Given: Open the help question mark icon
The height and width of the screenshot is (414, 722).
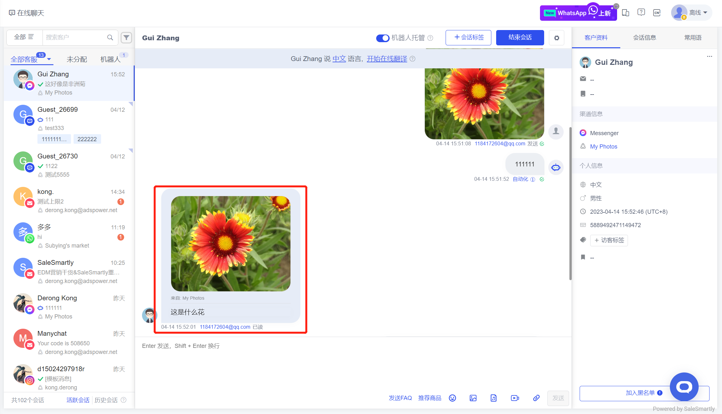Looking at the screenshot, I should (x=641, y=12).
